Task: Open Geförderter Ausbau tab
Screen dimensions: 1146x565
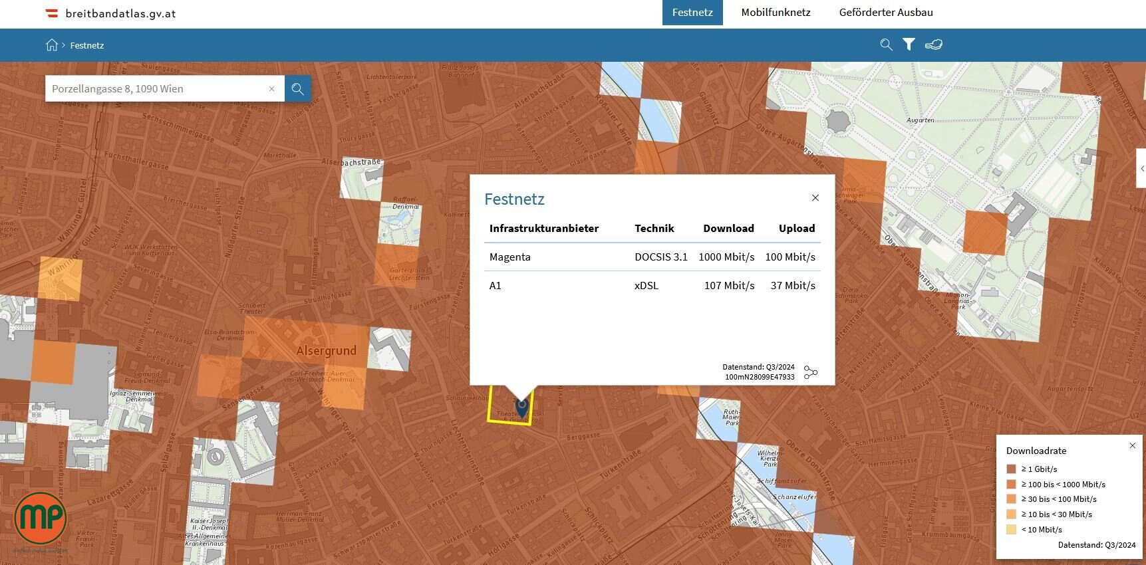Action: click(886, 13)
